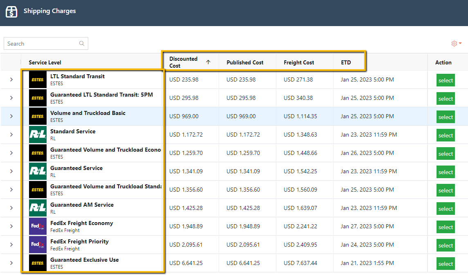This screenshot has height=276, width=468.
Task: Click FedEx logo for FedEx Freight Economy
Action: [38, 226]
